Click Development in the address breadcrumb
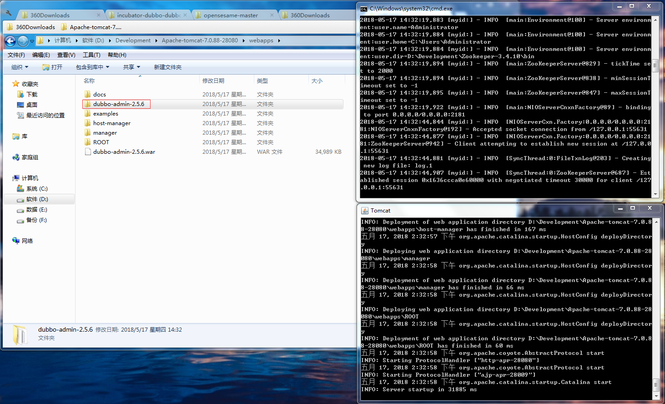The height and width of the screenshot is (404, 665). point(133,40)
